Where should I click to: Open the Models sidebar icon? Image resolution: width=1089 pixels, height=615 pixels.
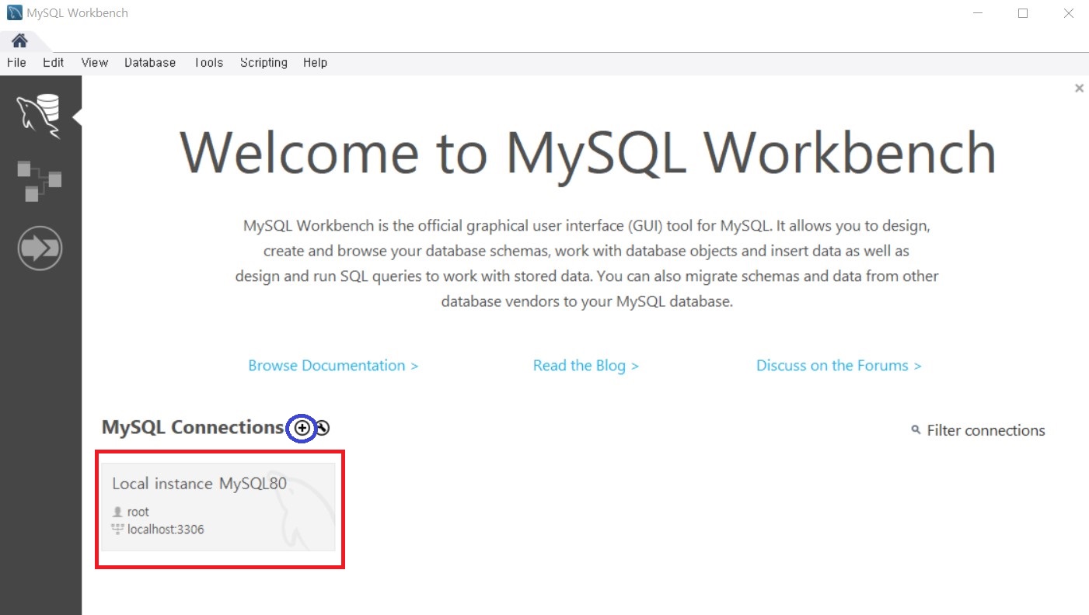[40, 181]
